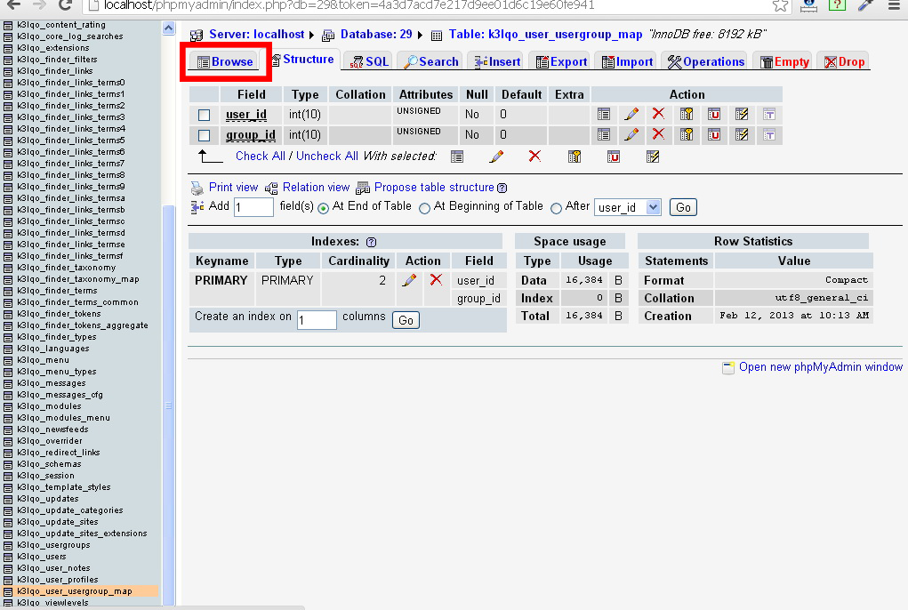Open the Propose table structure link

click(433, 188)
